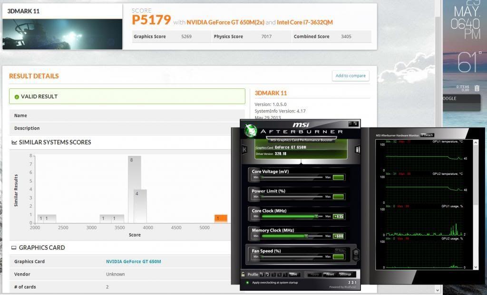Click the Memory Clock slider handle
This screenshot has width=487, height=295.
click(x=306, y=236)
